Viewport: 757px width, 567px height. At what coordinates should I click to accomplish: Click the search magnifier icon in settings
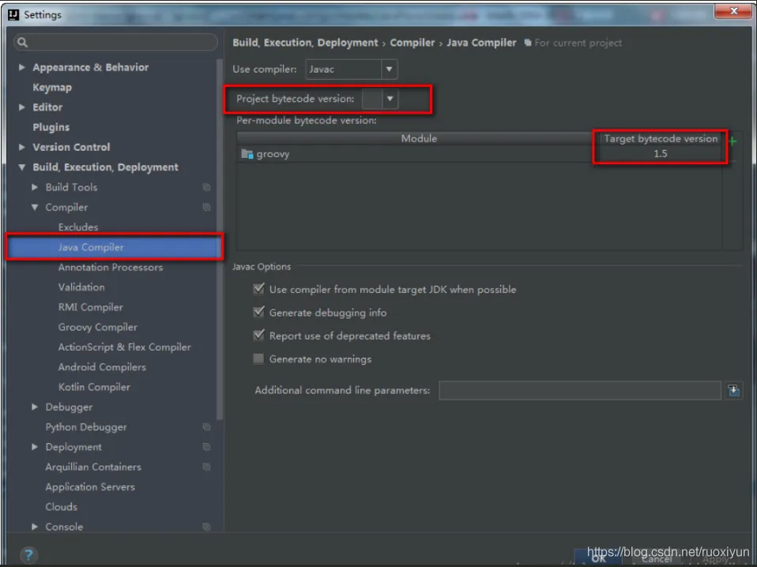point(23,43)
